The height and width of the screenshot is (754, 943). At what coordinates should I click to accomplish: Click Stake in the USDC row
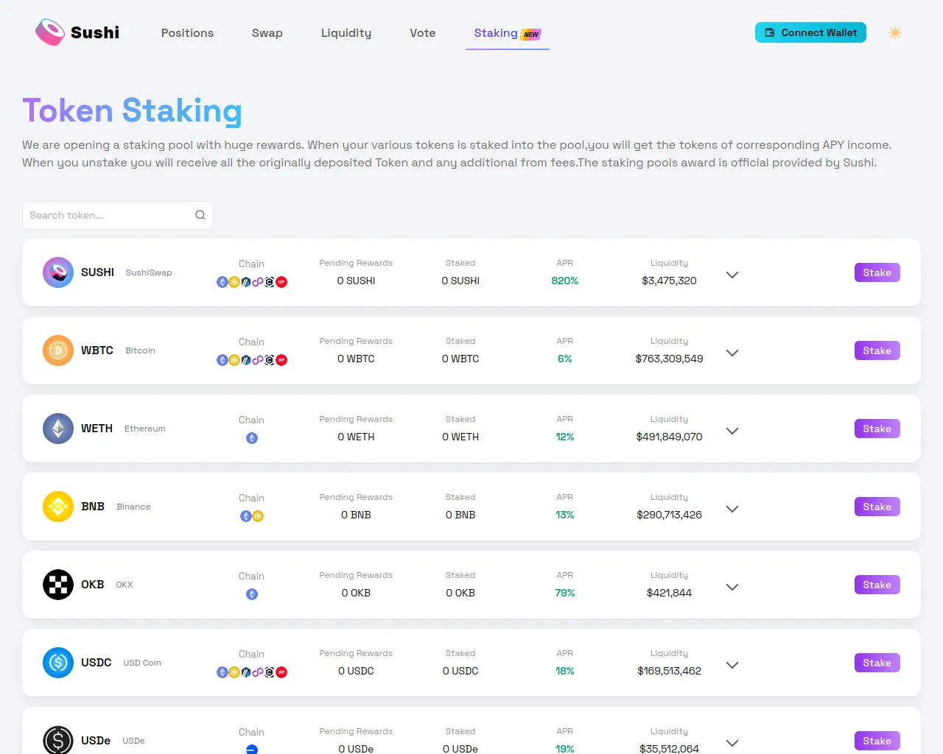click(877, 663)
